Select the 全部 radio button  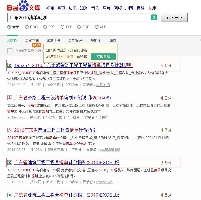pos(9,27)
